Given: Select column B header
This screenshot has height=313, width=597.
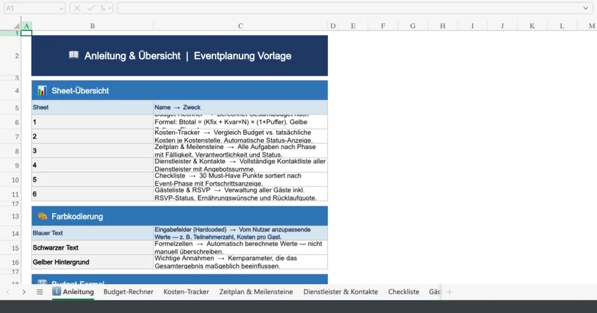Looking at the screenshot, I should 93,26.
